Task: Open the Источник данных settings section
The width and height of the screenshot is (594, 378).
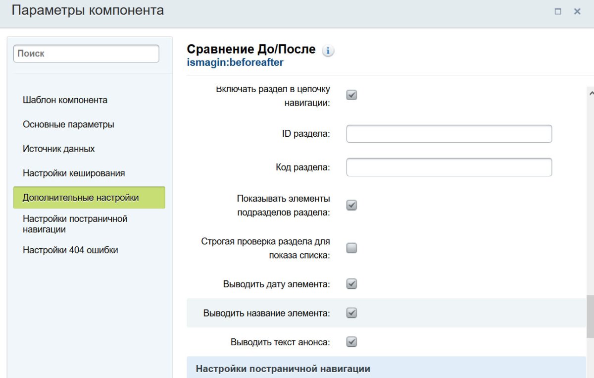Action: (x=59, y=148)
